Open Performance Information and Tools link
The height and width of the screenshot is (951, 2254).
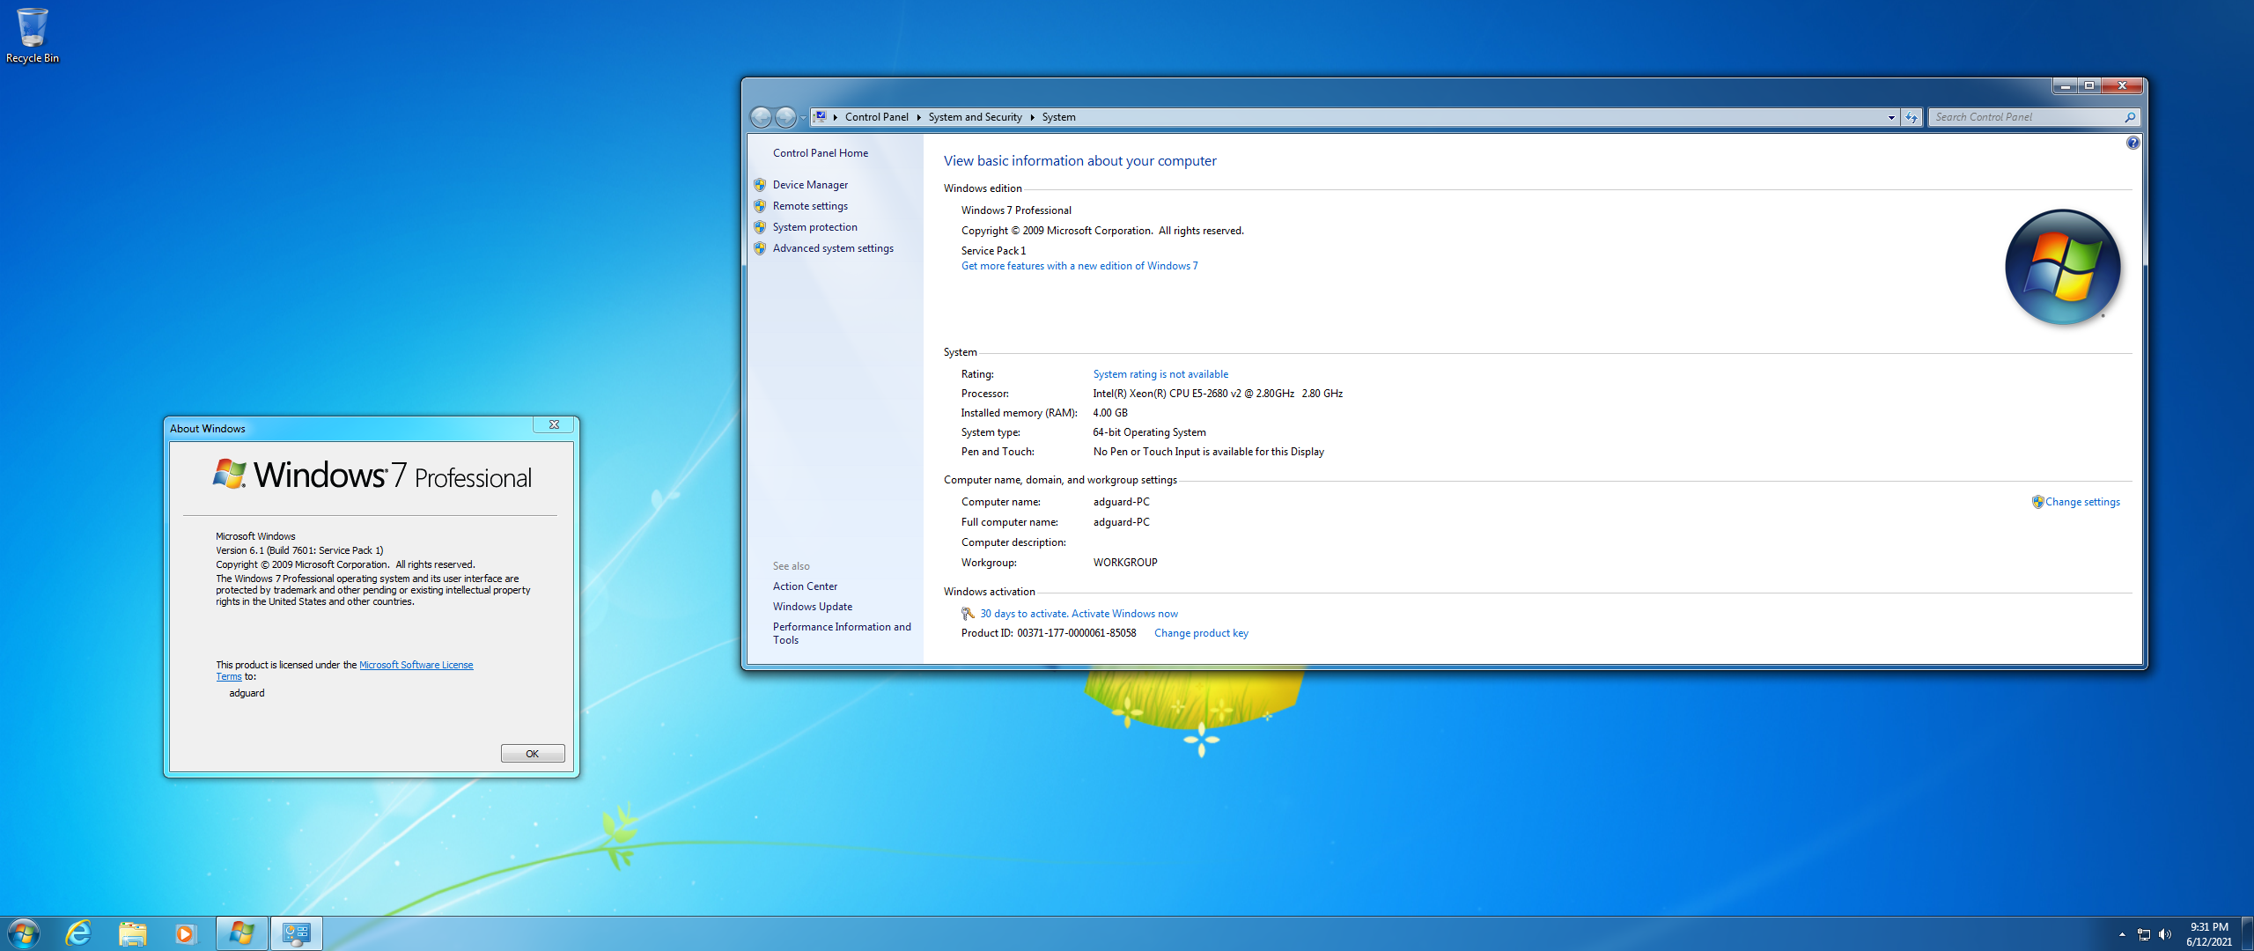[x=842, y=633]
